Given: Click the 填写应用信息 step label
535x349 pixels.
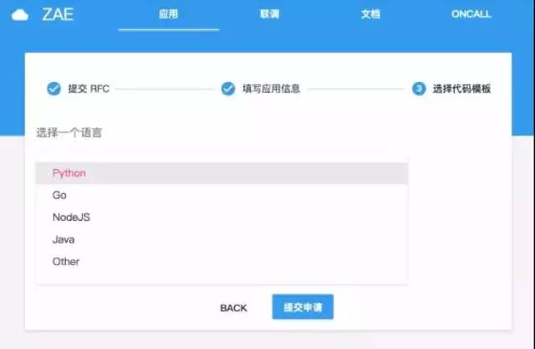Looking at the screenshot, I should point(271,89).
